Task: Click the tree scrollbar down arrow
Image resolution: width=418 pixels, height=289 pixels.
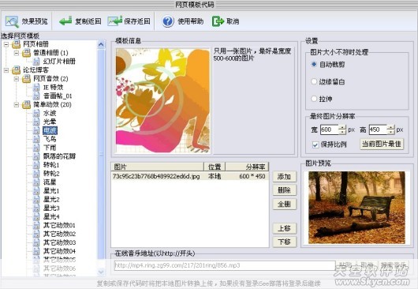Action: click(101, 272)
